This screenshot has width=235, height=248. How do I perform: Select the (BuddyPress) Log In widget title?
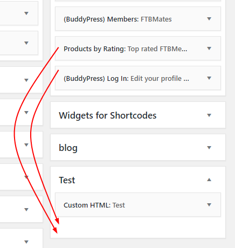pyautogui.click(x=126, y=79)
